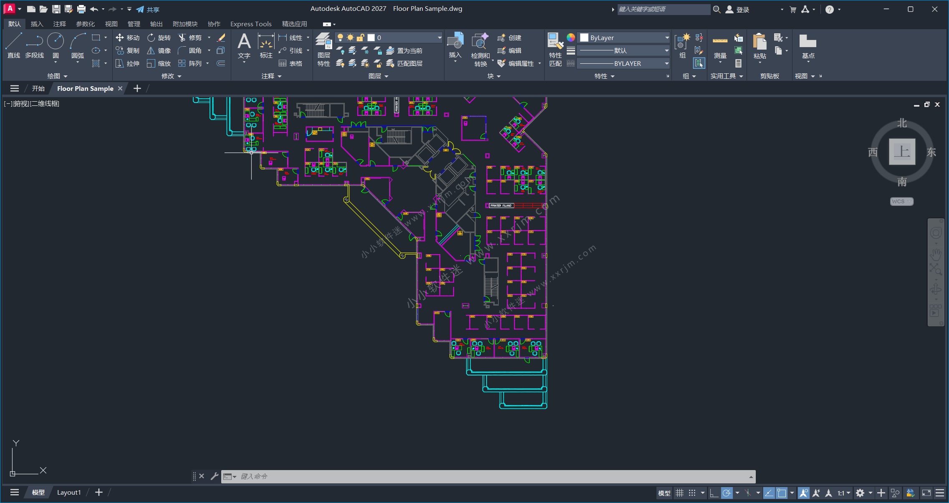Viewport: 949px width, 503px height.
Task: Toggle grid display in status bar
Action: tap(679, 493)
